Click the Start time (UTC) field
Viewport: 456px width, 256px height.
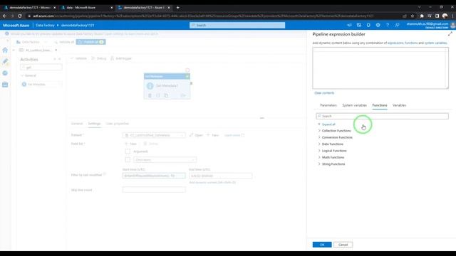[x=154, y=176]
